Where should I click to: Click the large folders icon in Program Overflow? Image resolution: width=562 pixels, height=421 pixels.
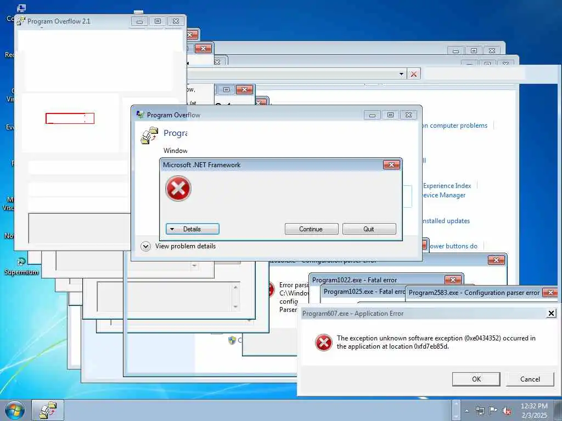[x=149, y=135]
